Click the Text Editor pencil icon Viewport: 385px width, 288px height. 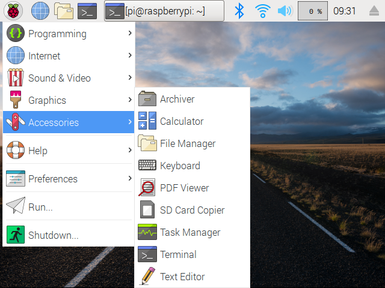click(147, 276)
